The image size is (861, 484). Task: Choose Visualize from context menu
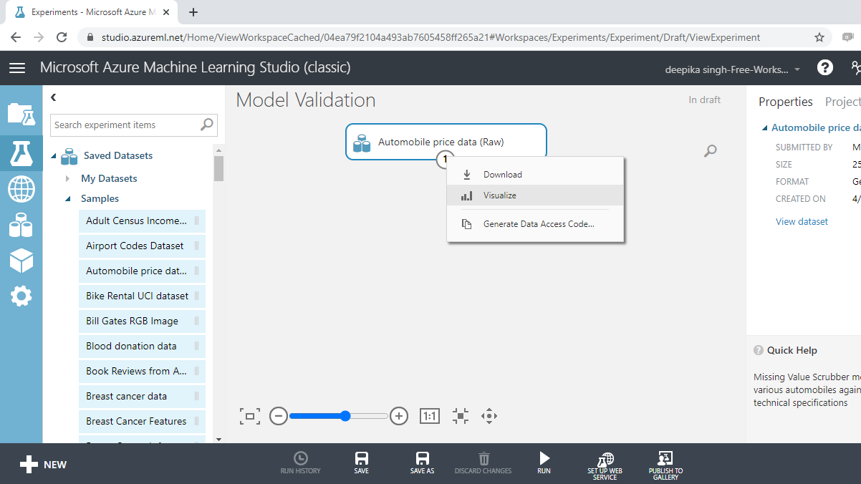pyautogui.click(x=536, y=195)
